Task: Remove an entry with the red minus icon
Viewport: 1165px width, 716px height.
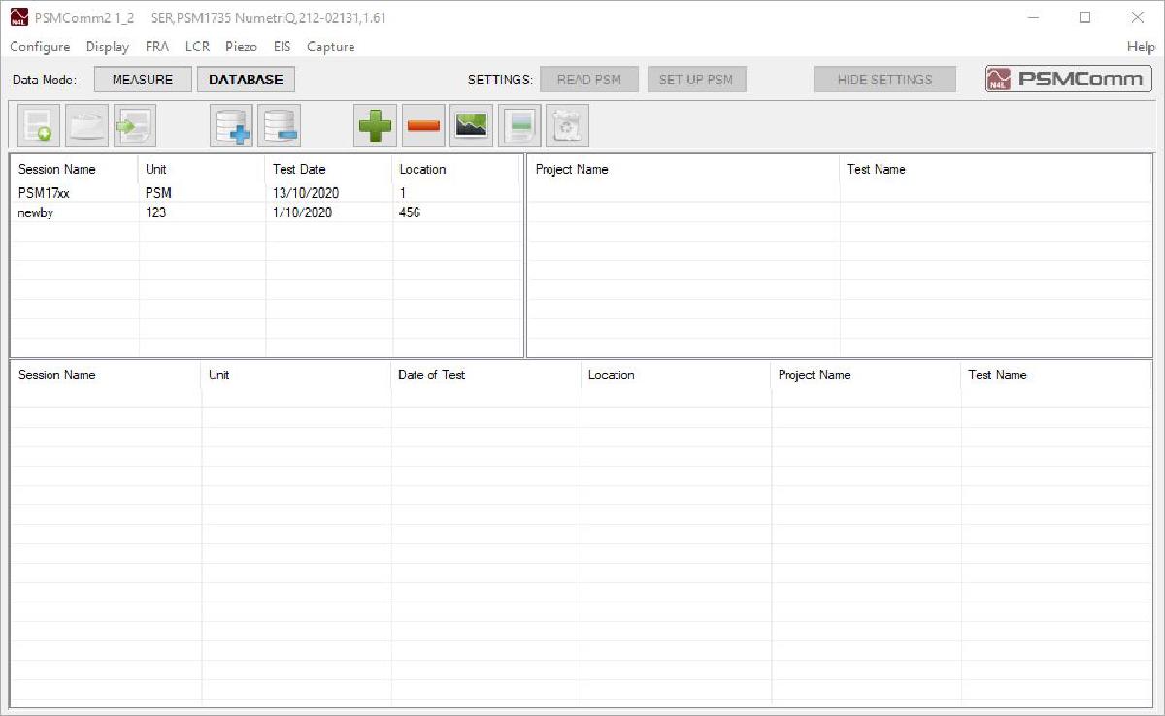Action: pos(423,125)
